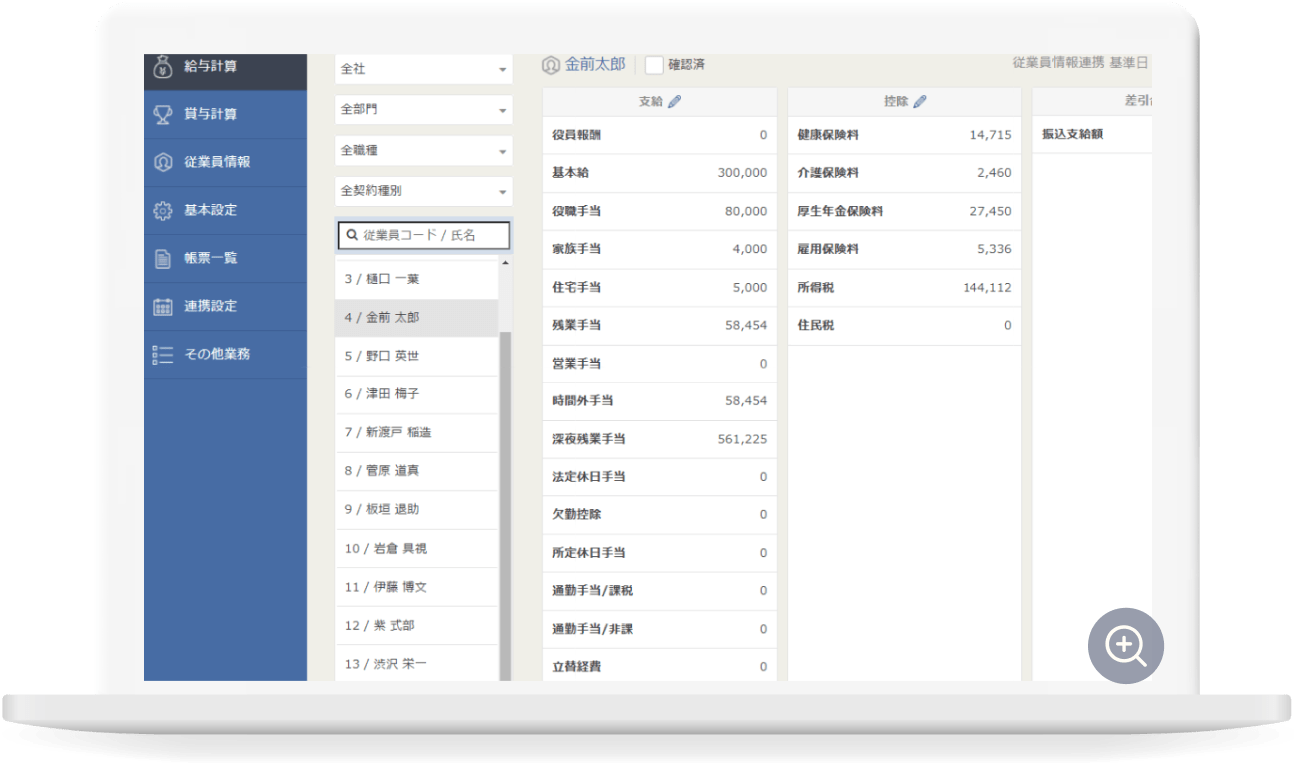This screenshot has height=763, width=1294.
Task: Click the その他業務 list icon
Action: coord(163,354)
